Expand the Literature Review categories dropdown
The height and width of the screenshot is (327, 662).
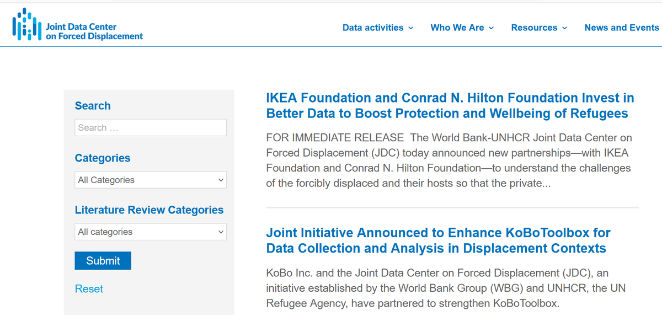point(151,232)
